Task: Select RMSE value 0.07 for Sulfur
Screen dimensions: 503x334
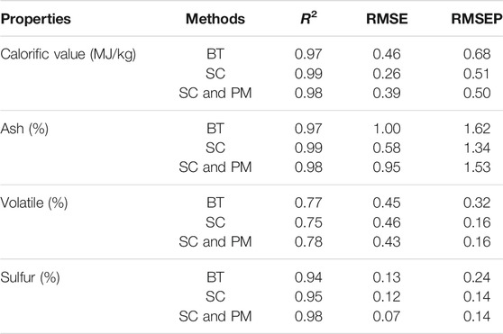Action: click(x=387, y=317)
